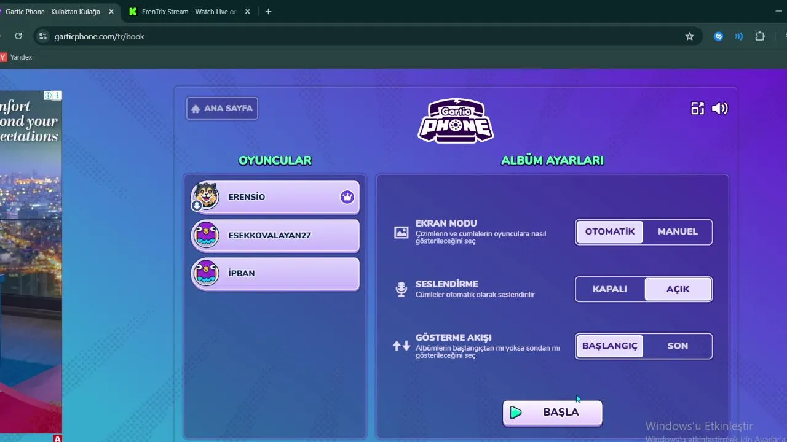Open the ad info icon

pos(48,95)
